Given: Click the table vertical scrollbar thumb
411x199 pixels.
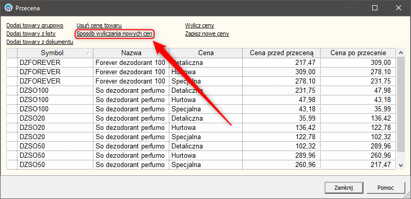Looking at the screenshot, I should [401, 105].
